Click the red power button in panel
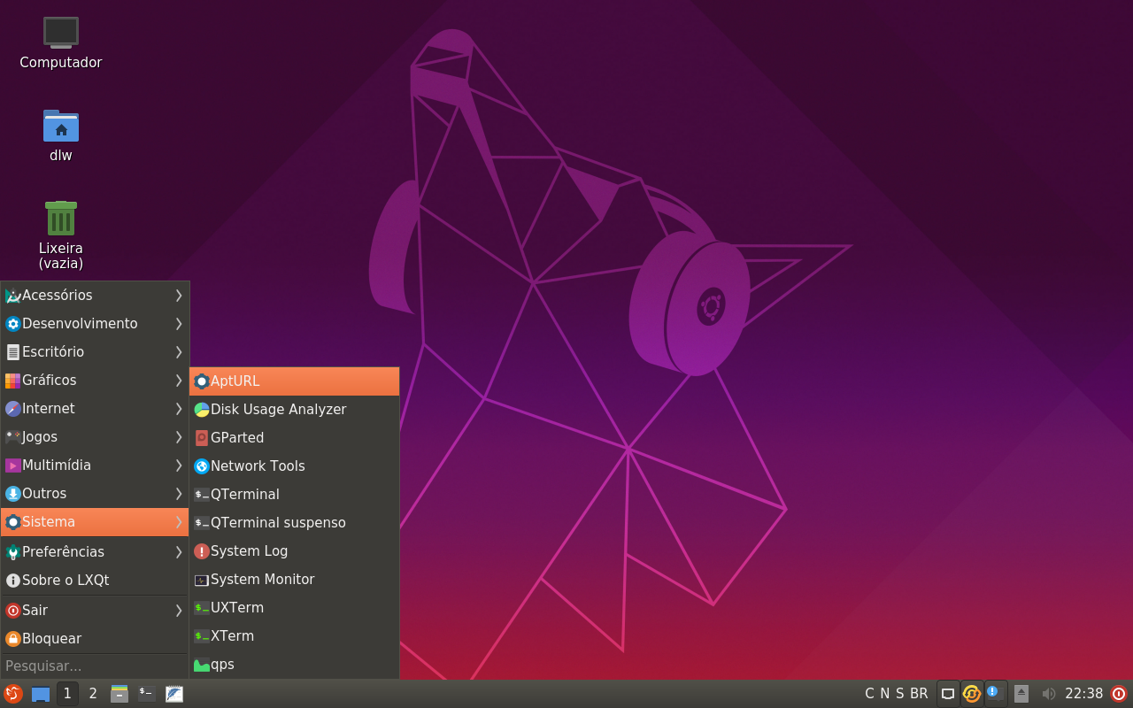This screenshot has width=1133, height=708. click(x=1119, y=694)
